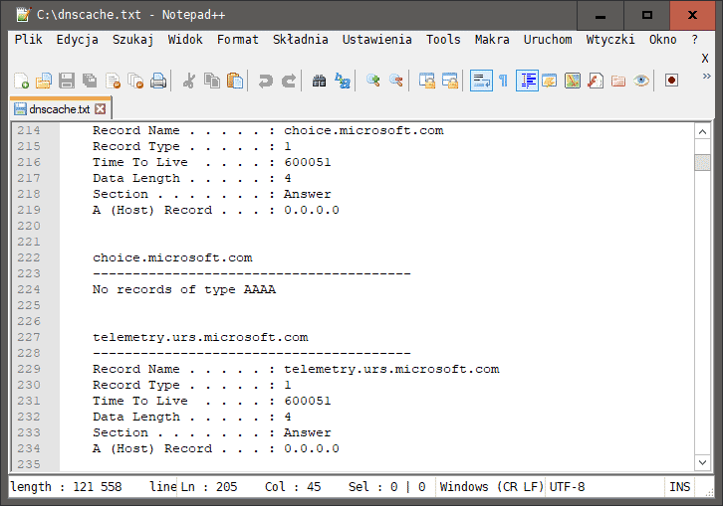
Task: Click the Ln : 205 status field
Action: [x=208, y=487]
